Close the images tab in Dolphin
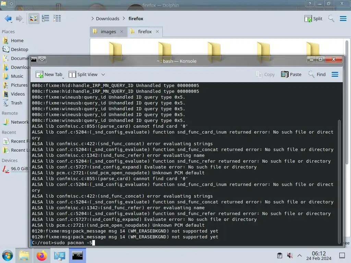The width and height of the screenshot is (351, 263). pyautogui.click(x=122, y=32)
